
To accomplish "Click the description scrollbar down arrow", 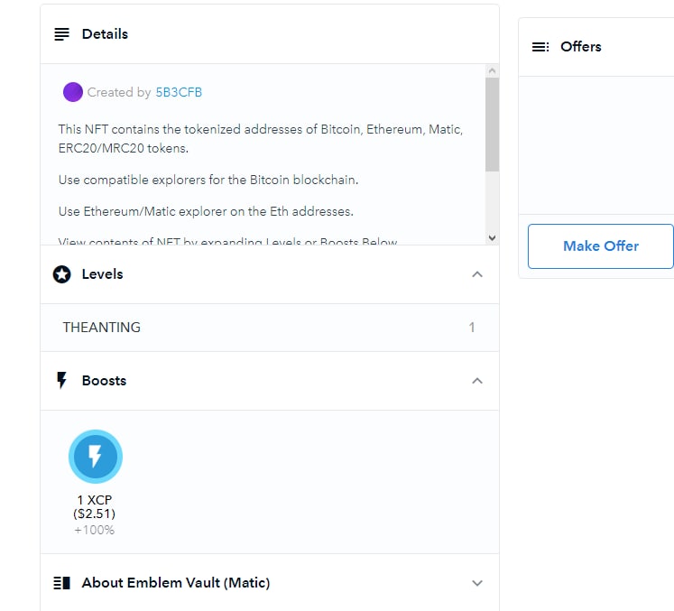I will coord(492,237).
